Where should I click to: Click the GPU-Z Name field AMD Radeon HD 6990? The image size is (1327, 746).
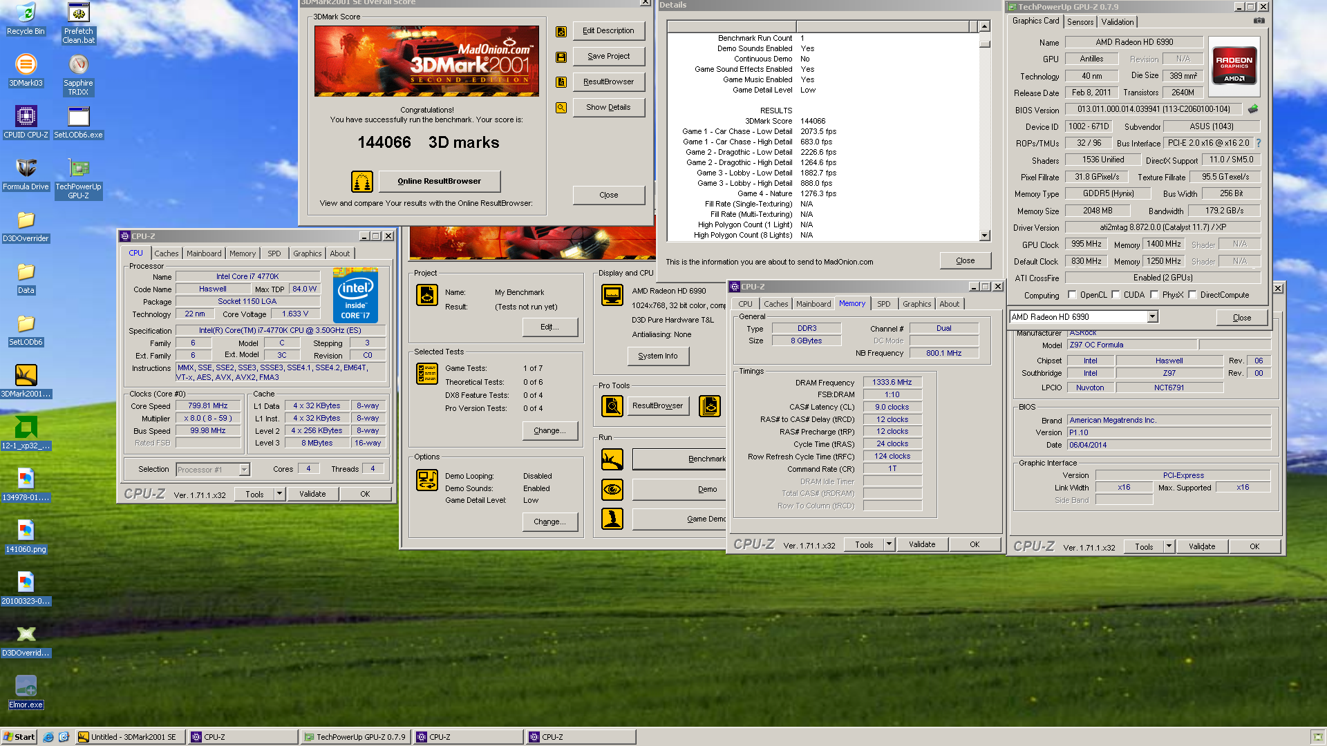(1134, 42)
